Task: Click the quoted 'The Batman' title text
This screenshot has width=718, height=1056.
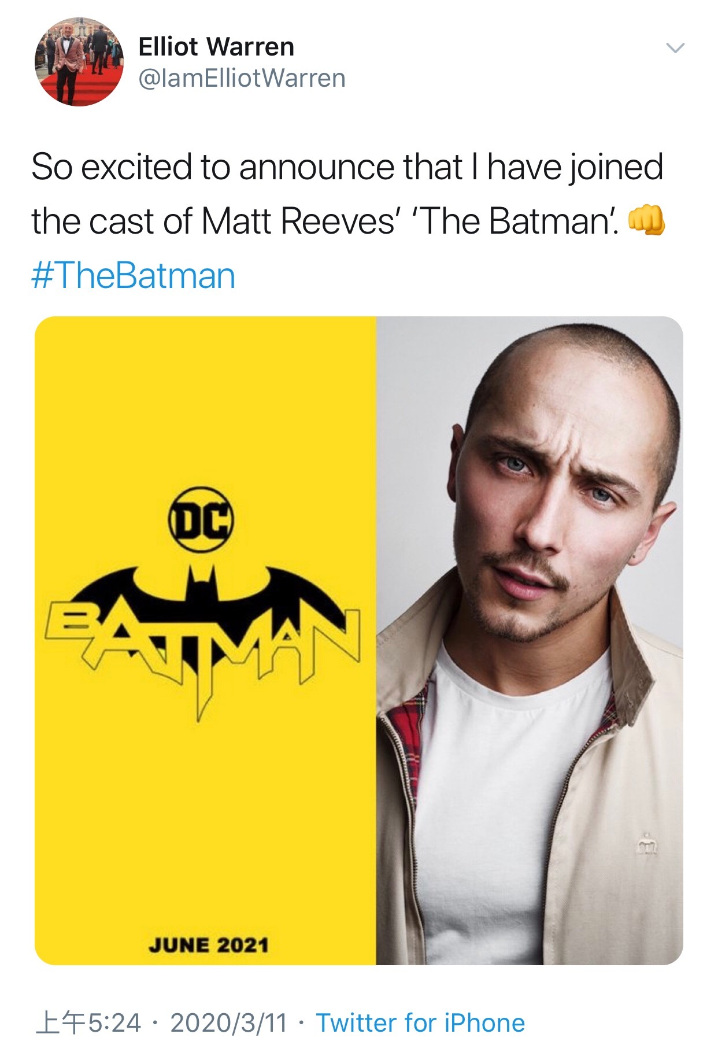Action: coord(516,221)
